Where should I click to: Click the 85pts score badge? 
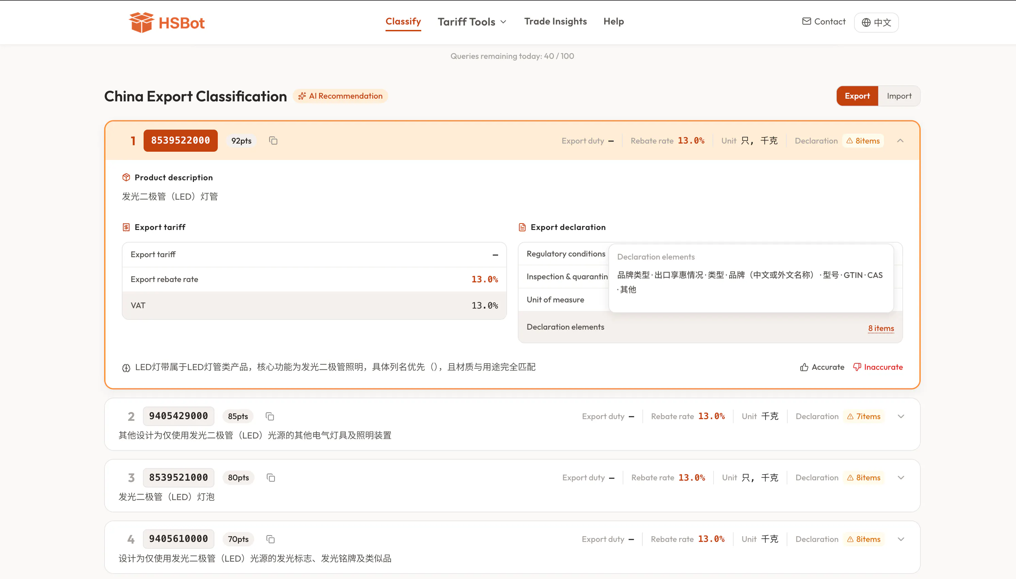tap(238, 416)
